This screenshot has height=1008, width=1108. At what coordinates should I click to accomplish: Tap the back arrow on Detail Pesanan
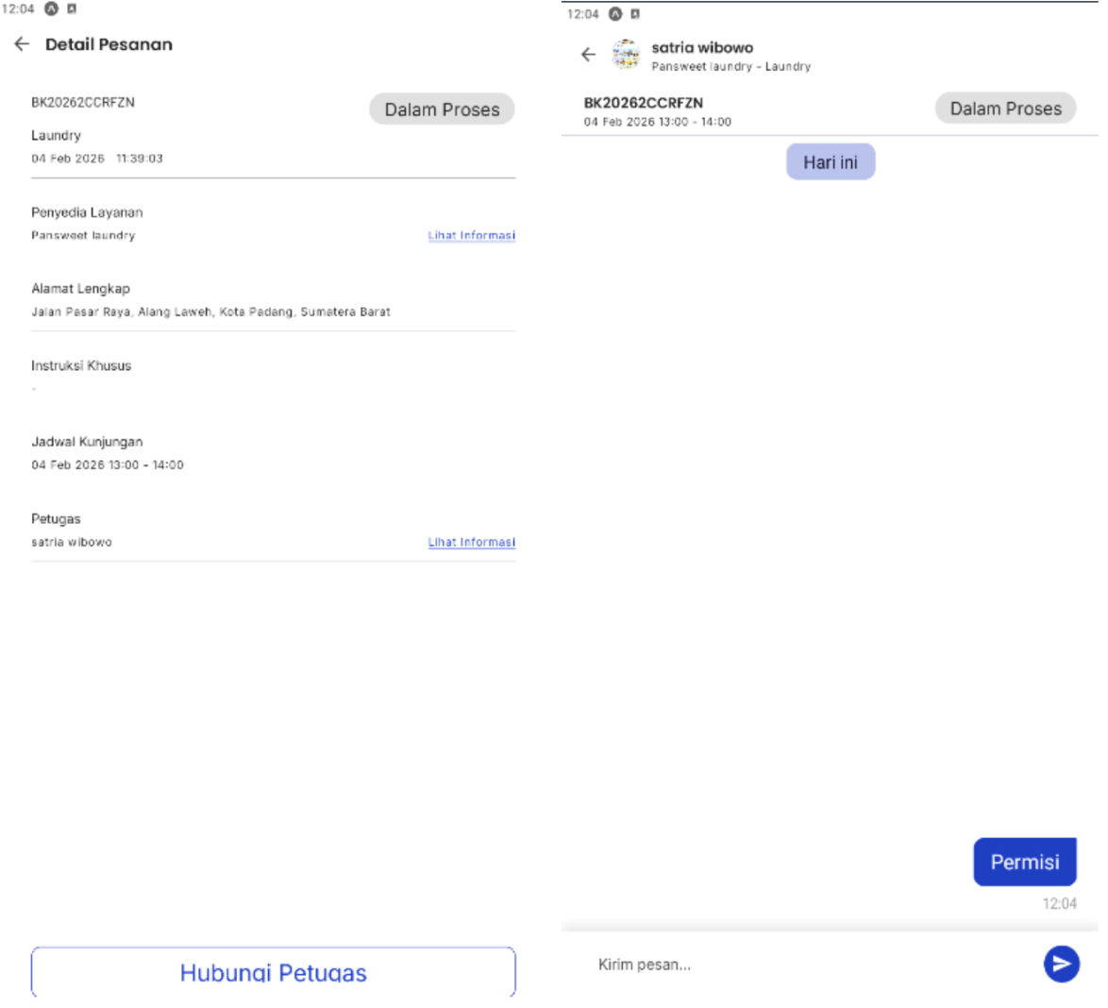[x=21, y=43]
